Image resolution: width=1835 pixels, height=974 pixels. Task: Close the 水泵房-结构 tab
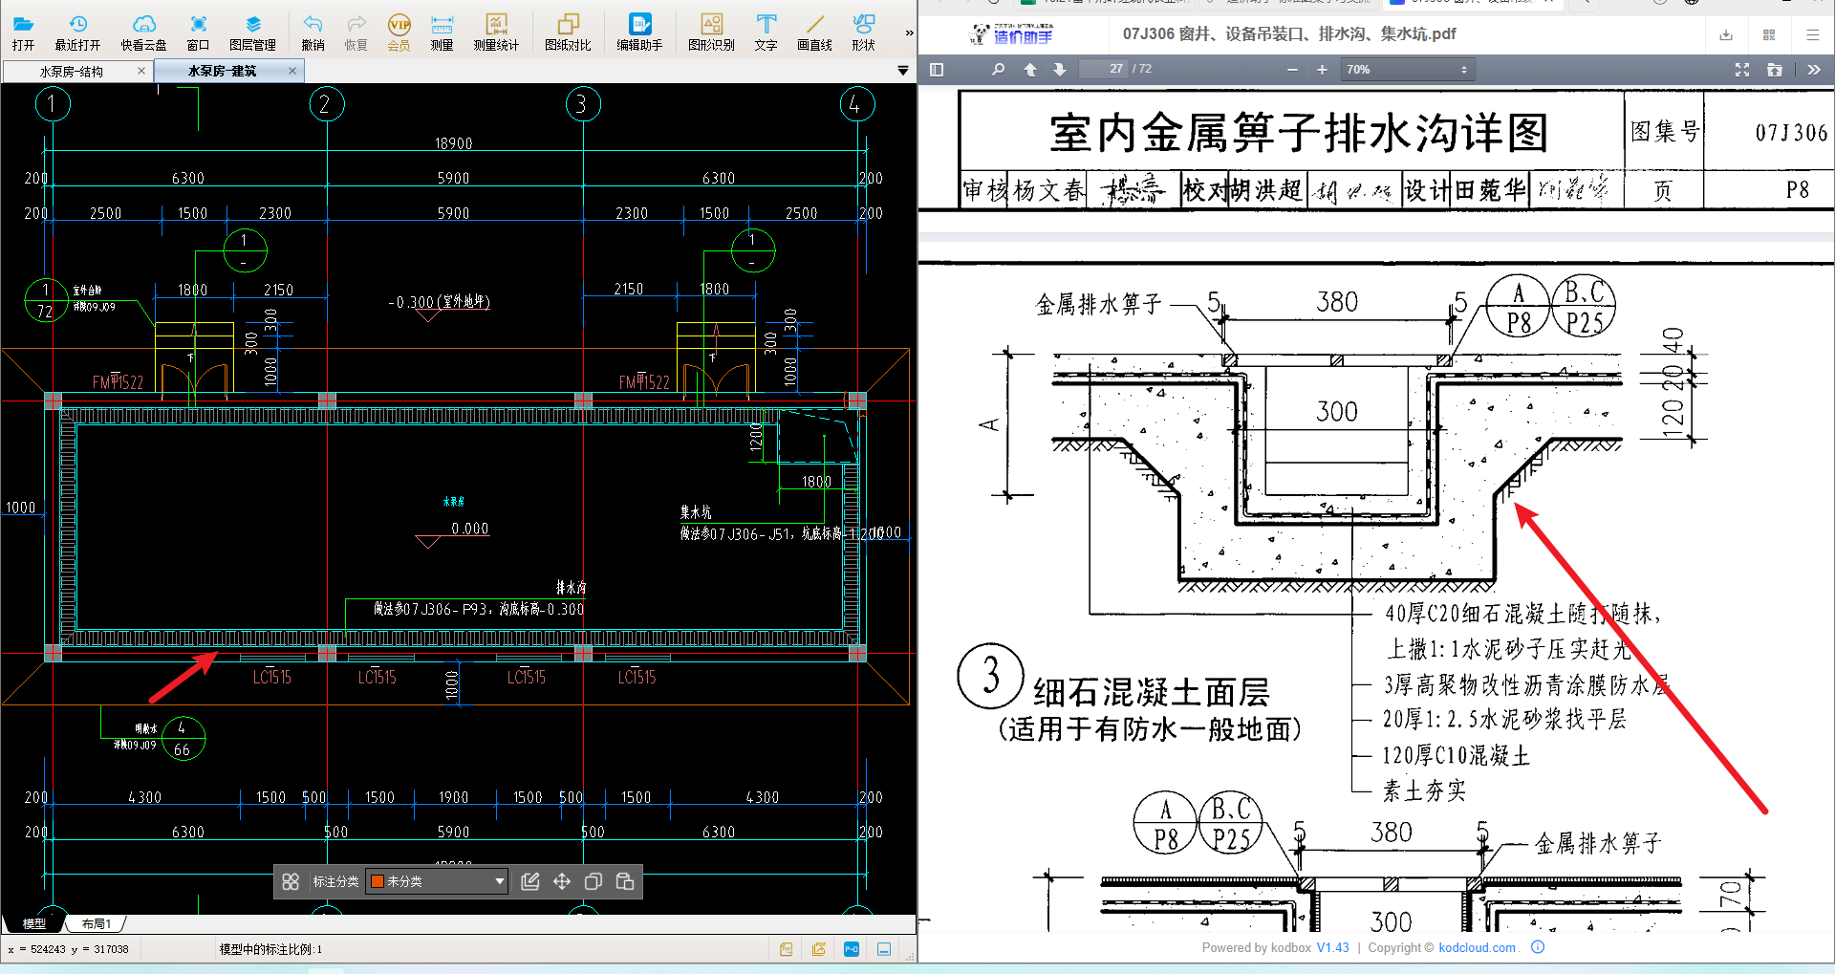[x=141, y=71]
